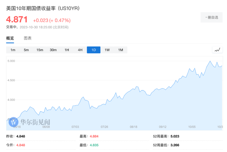Select the 1H interval
The width and height of the screenshot is (227, 152).
[x=67, y=50]
